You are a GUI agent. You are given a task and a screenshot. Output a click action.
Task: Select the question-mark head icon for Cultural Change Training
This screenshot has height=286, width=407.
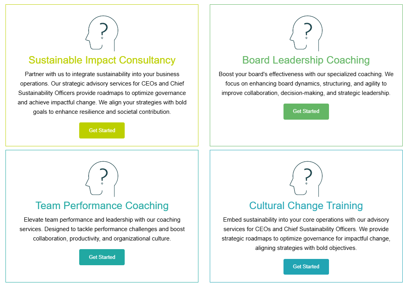point(306,179)
